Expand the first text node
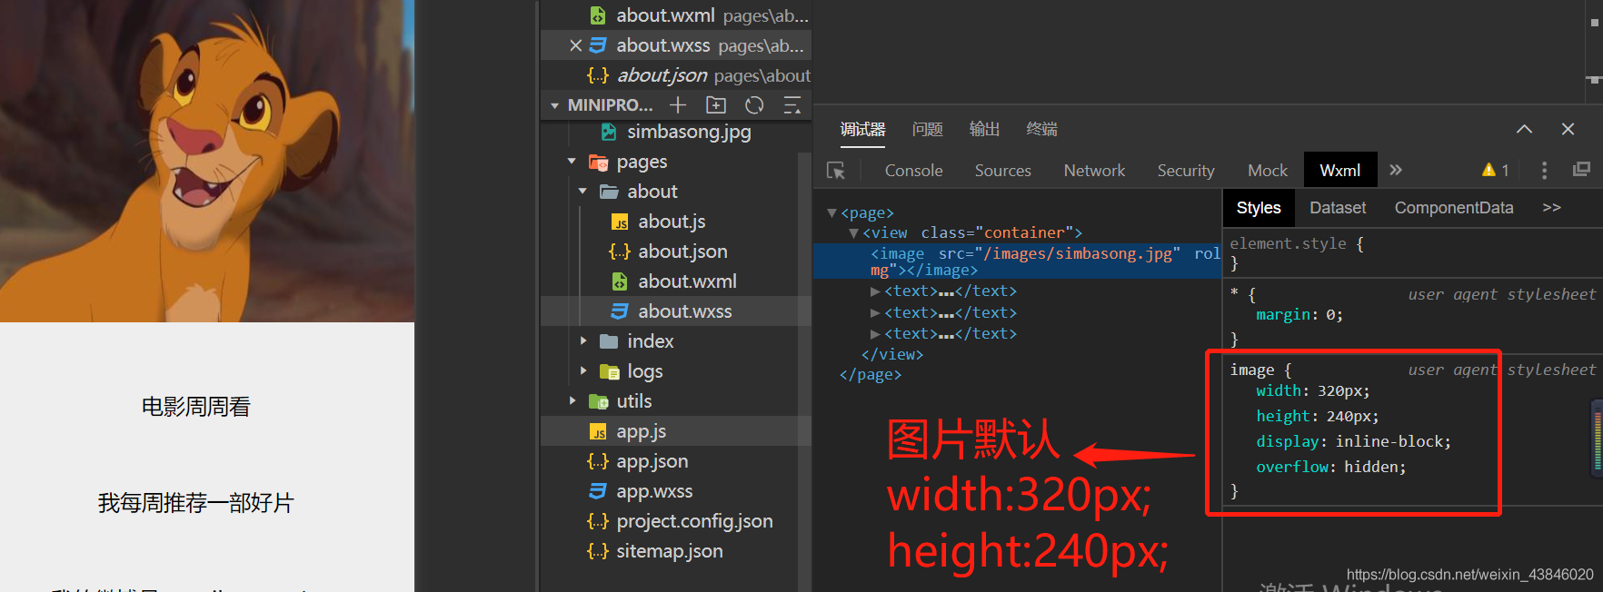 pyautogui.click(x=875, y=291)
